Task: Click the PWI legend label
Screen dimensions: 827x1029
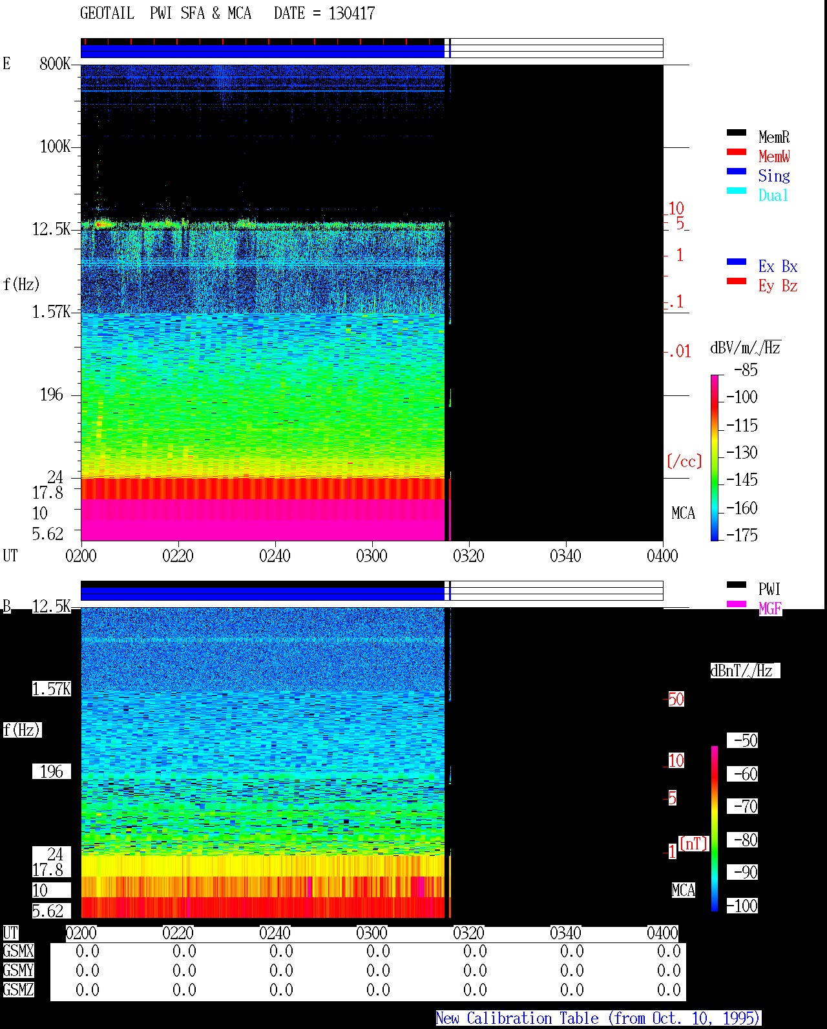Action: [769, 589]
